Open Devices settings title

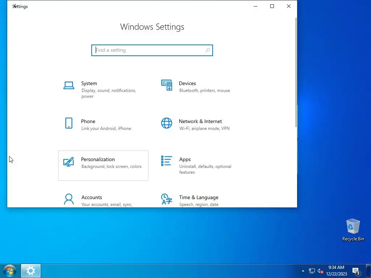click(x=187, y=83)
